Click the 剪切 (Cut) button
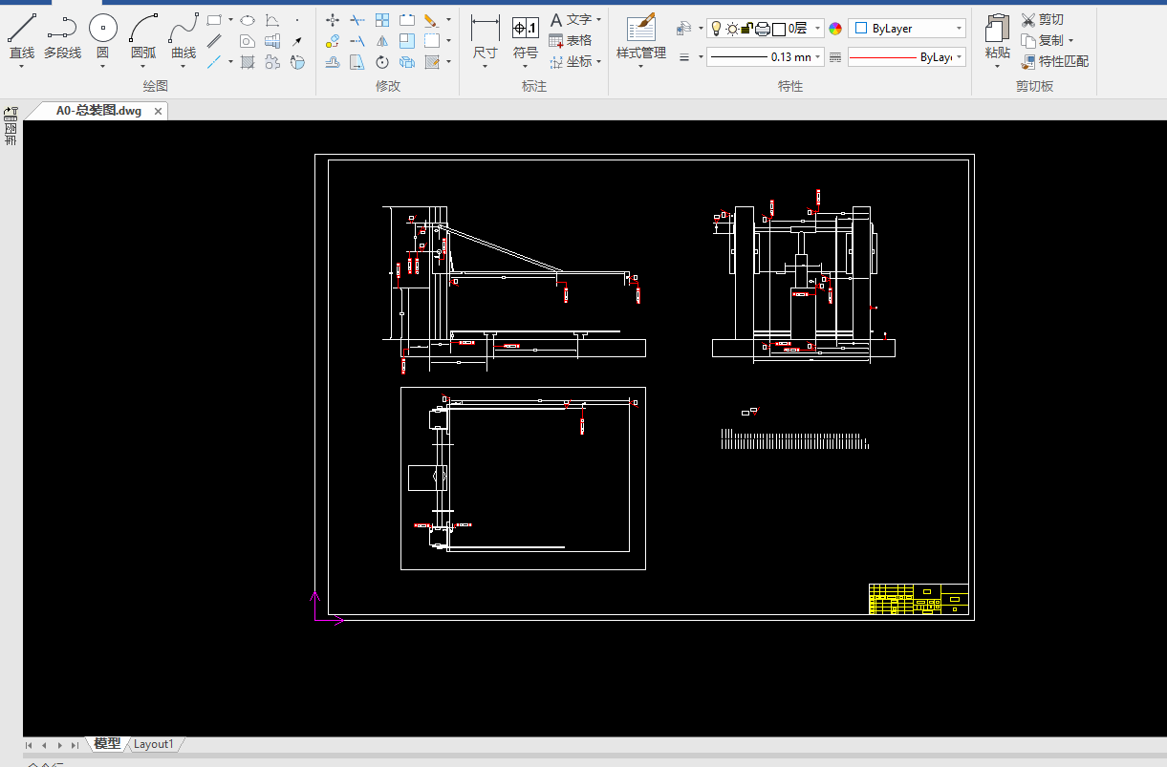 (x=1042, y=19)
